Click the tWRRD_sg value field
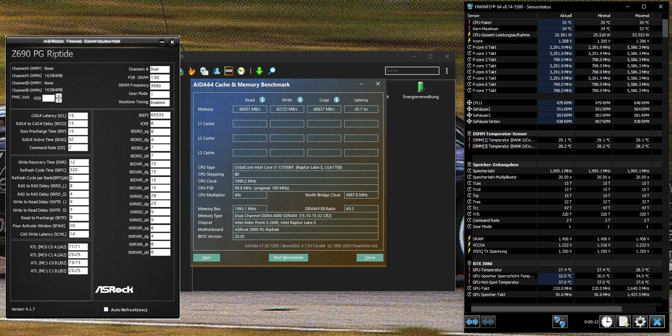The height and width of the screenshot is (336, 672). coord(160,196)
